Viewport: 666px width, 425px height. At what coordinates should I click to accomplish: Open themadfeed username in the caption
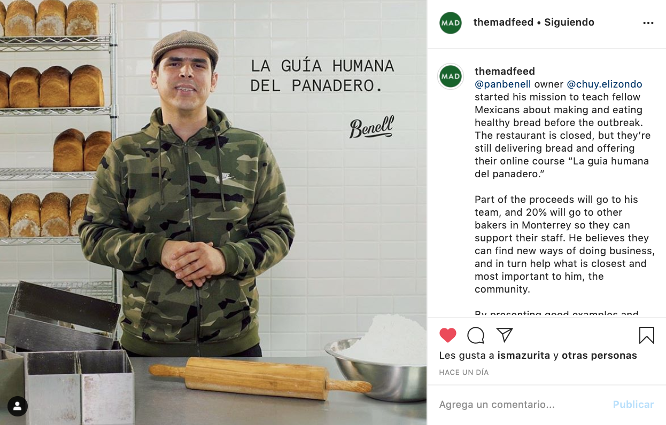[x=505, y=72]
